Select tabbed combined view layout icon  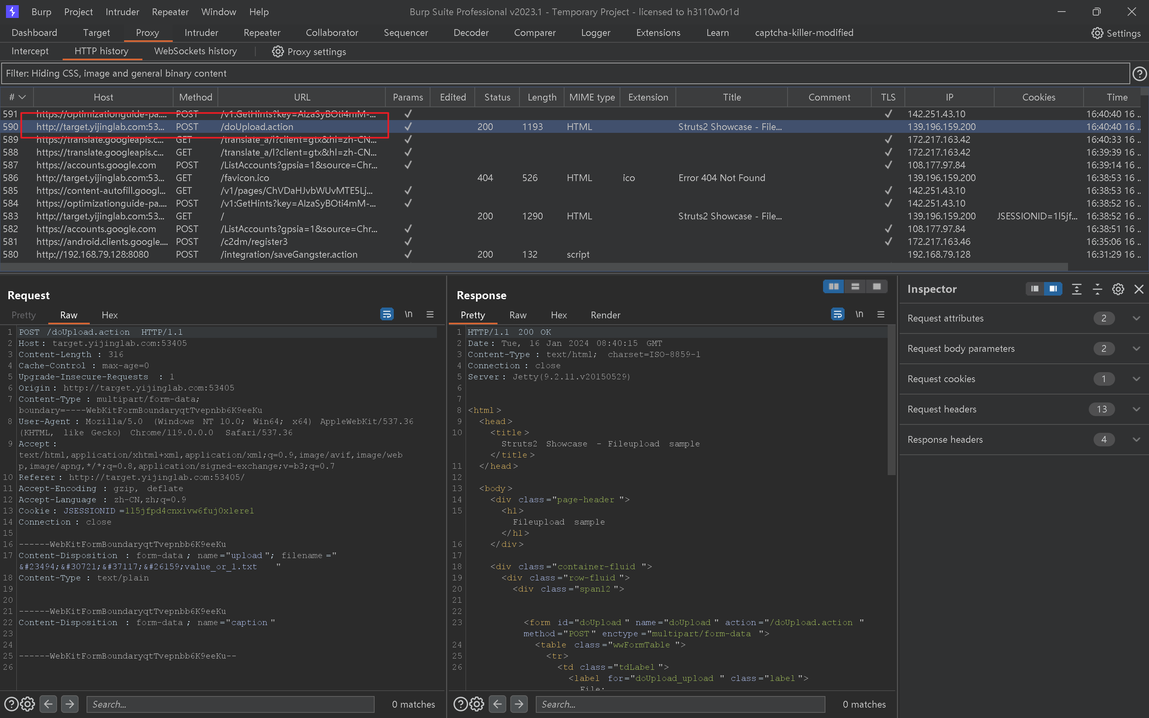pos(877,286)
